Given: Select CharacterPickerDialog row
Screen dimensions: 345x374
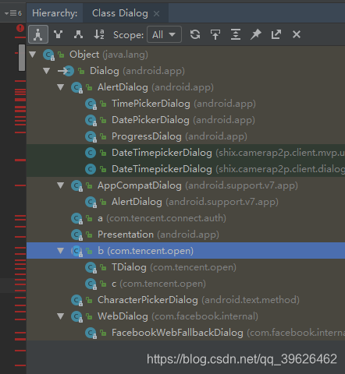Looking at the screenshot, I should [186, 300].
